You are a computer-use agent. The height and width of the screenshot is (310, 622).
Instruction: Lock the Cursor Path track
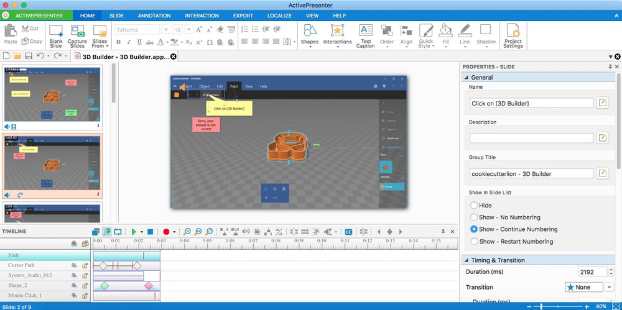pos(85,265)
